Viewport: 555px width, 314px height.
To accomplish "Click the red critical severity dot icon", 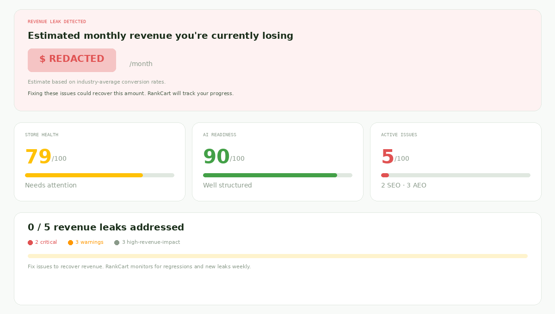I will click(x=30, y=242).
